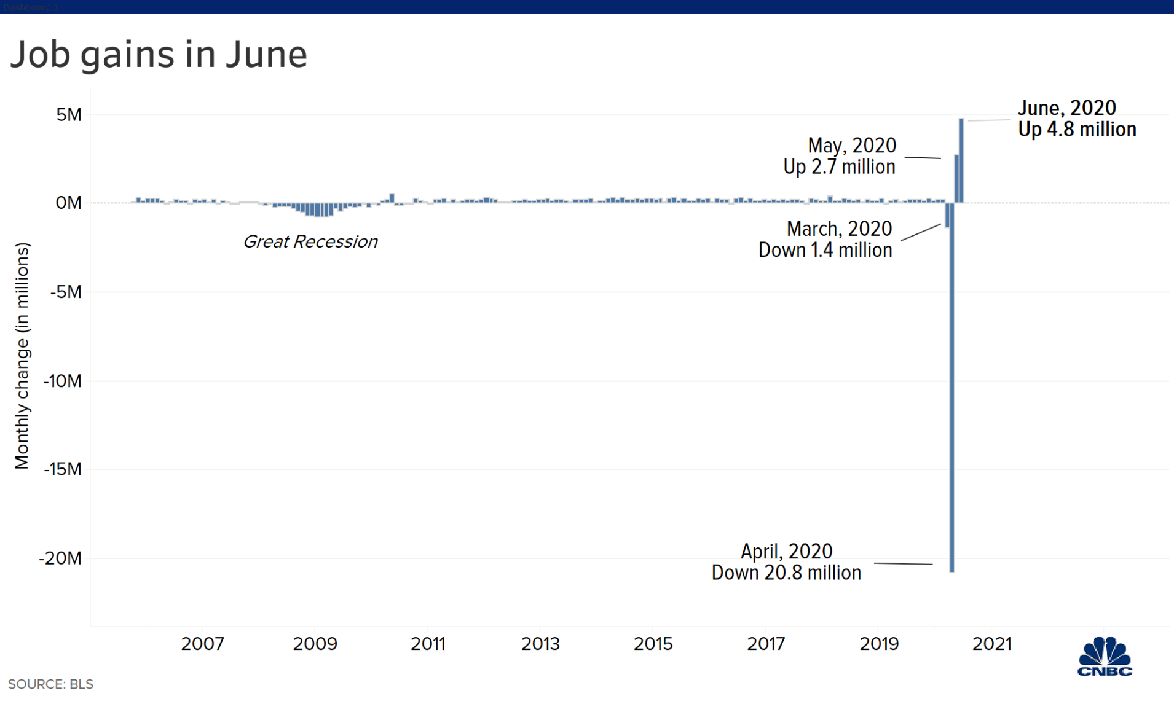Select the April 2020 job loss bar
This screenshot has height=704, width=1174.
[x=952, y=387]
